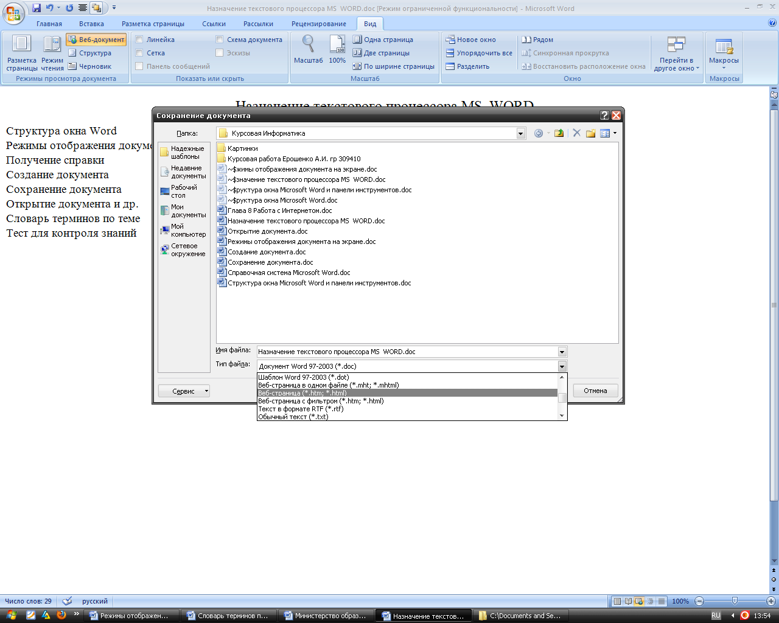Open Недавние документы location
Image resolution: width=779 pixels, height=623 pixels.
(x=184, y=172)
